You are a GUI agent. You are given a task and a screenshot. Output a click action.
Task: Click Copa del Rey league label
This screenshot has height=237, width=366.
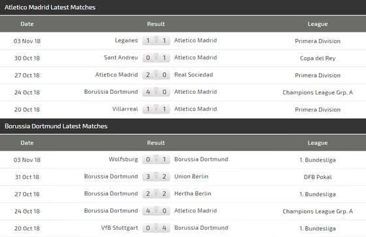pos(318,58)
